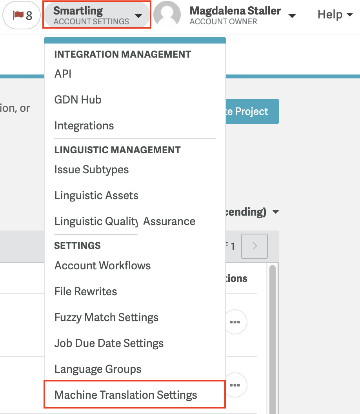This screenshot has width=360, height=414.
Task: Open the lower row's three-dot actions menu
Action: (235, 385)
